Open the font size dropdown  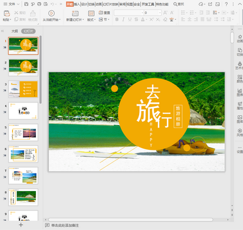[x=160, y=13]
